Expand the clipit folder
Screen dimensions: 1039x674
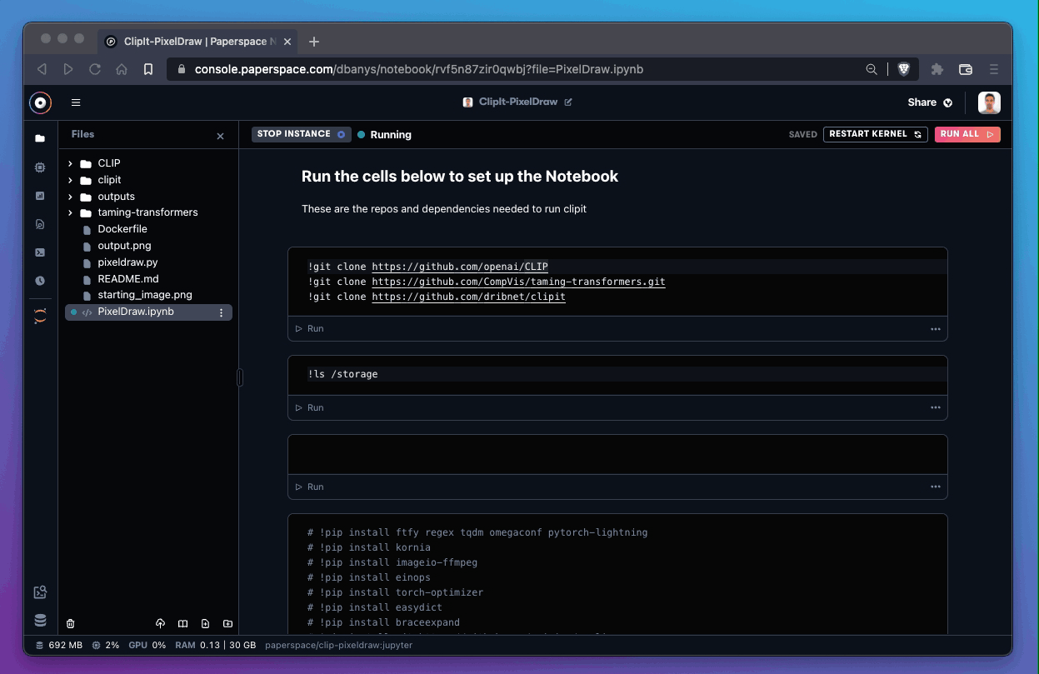point(70,180)
